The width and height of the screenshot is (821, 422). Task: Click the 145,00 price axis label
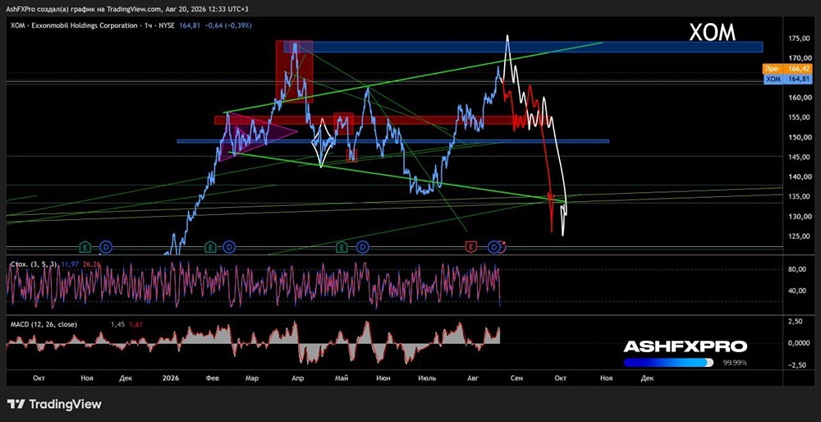pyautogui.click(x=798, y=158)
